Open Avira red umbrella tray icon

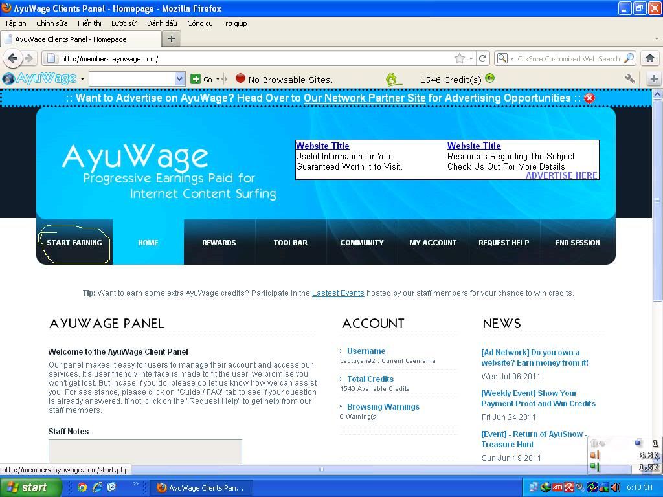point(568,487)
